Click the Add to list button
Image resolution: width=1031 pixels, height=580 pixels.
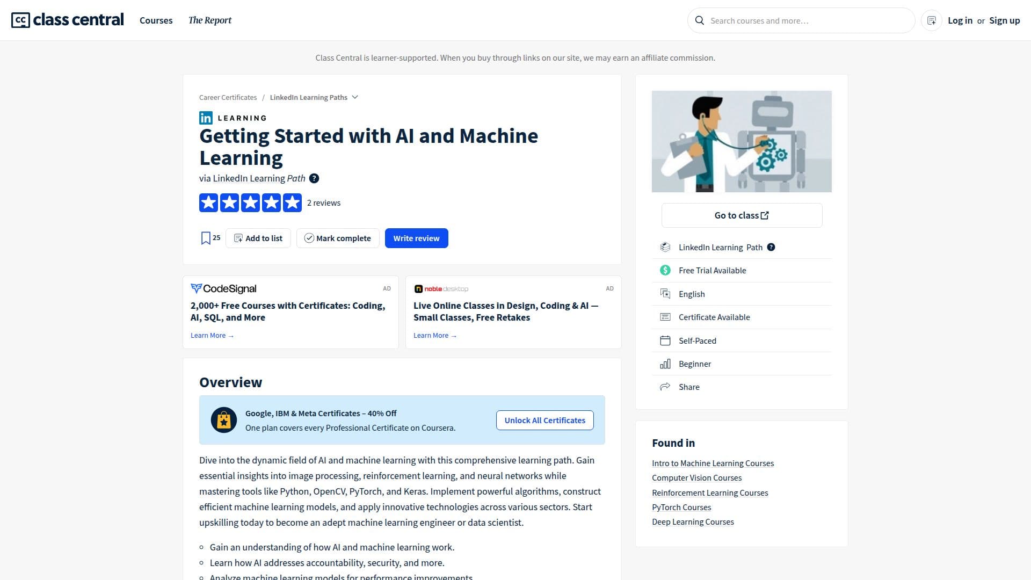tap(258, 238)
